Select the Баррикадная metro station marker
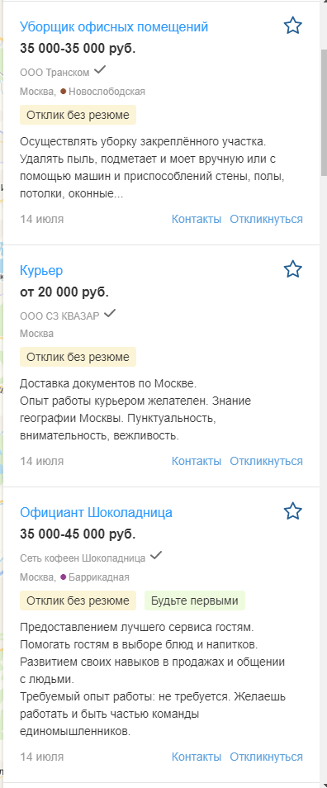327x788 pixels. (64, 577)
